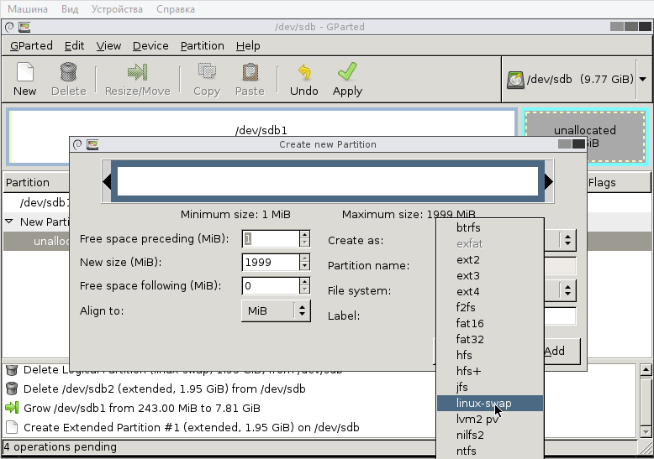Choose hfs in the file system list
The height and width of the screenshot is (459, 654).
490,355
